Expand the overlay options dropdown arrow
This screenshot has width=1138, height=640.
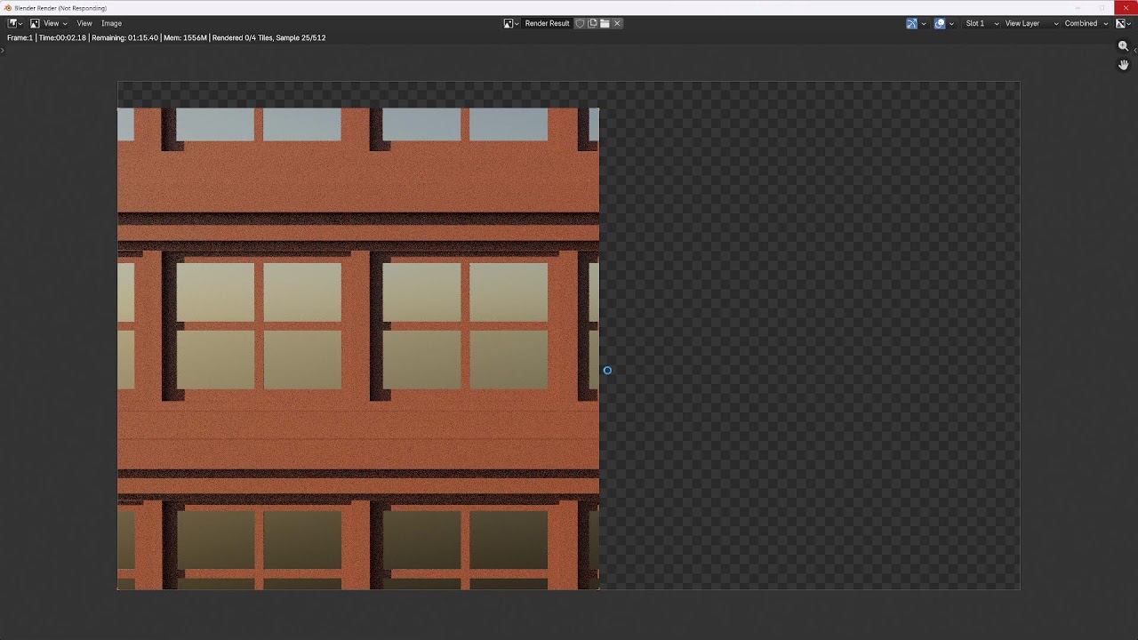point(951,23)
